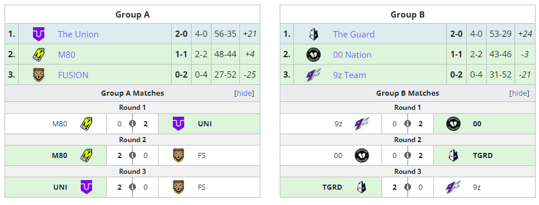Image resolution: width=539 pixels, height=205 pixels.
Task: Open match info for TGRD vs 9z Round 3
Action: pyautogui.click(x=407, y=187)
